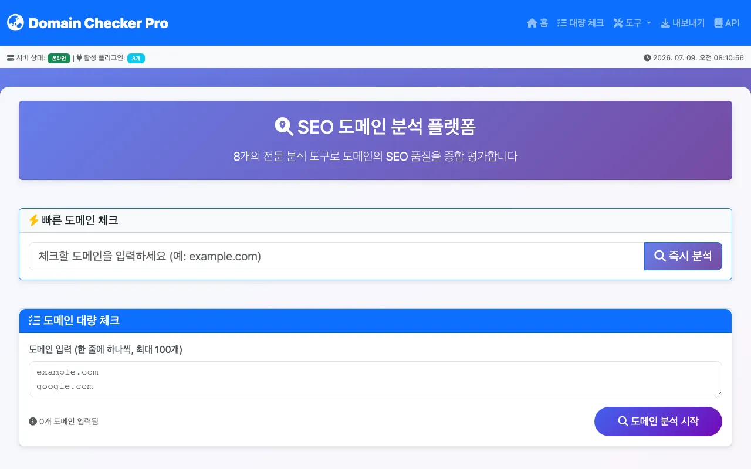Image resolution: width=751 pixels, height=469 pixels.
Task: Focus the bulk domain textarea
Action: tap(375, 379)
